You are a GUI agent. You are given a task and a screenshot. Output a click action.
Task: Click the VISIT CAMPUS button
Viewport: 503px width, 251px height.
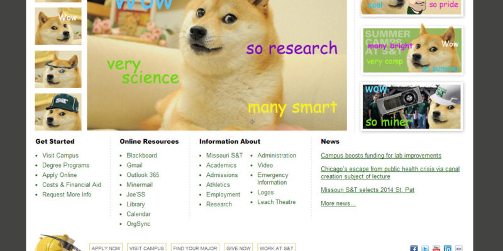[x=146, y=248]
